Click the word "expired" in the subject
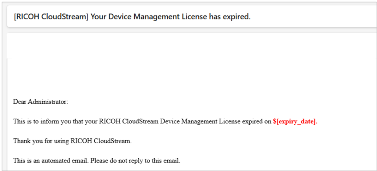 click(236, 17)
